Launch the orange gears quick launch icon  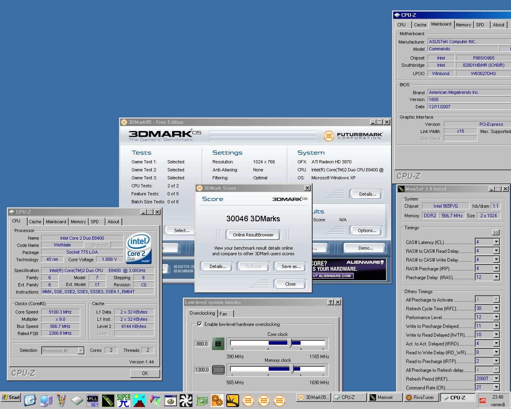coord(217,400)
